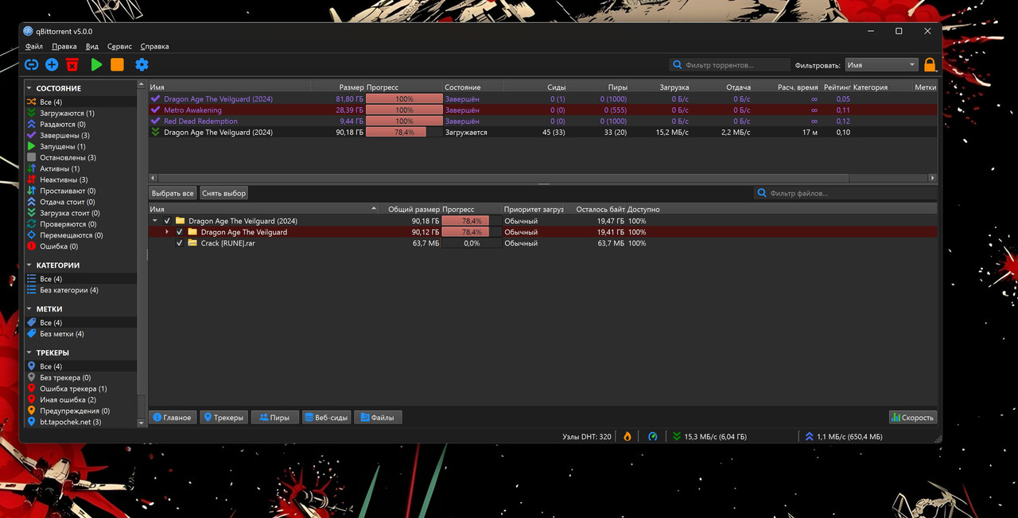Click the red delete torrent icon

tap(72, 65)
